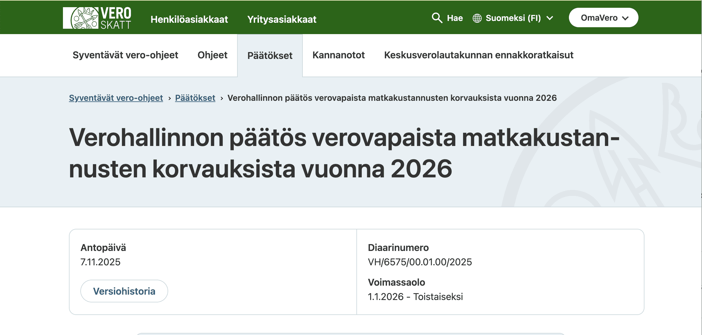Follow Päätökset breadcrumb link
Viewport: 702px width, 335px height.
click(195, 98)
